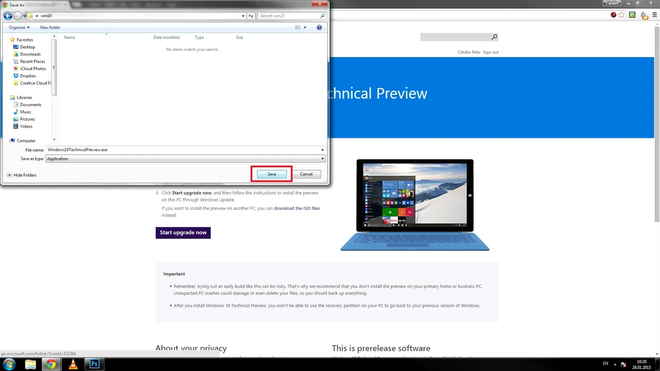Click the search box on the Microsoft page
Screen dimensions: 660x371
pyautogui.click(x=455, y=37)
